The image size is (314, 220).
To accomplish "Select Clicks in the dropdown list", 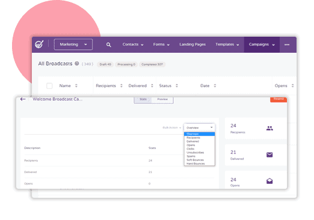I will 199,148.
